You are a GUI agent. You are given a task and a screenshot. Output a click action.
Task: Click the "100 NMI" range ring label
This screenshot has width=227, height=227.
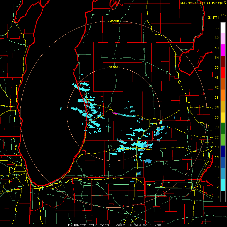tap(113, 21)
